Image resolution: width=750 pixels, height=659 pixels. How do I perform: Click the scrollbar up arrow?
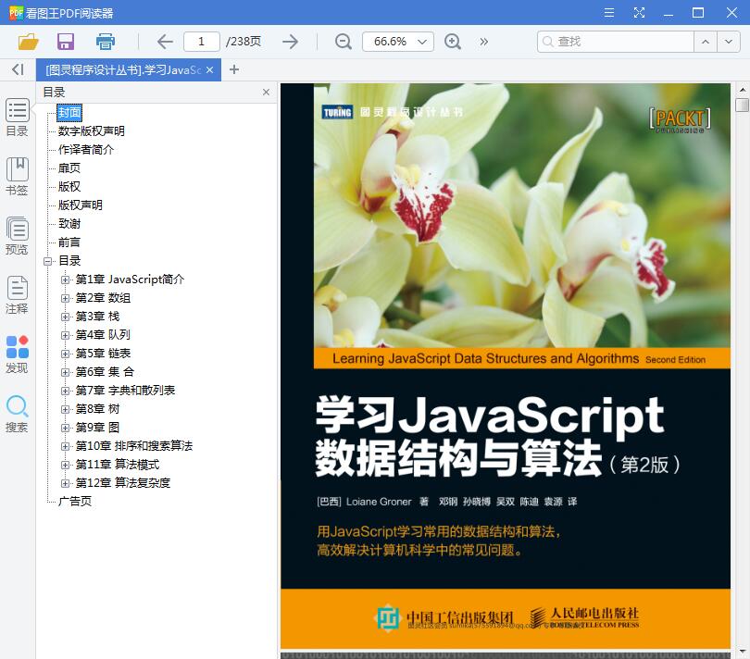pos(742,90)
